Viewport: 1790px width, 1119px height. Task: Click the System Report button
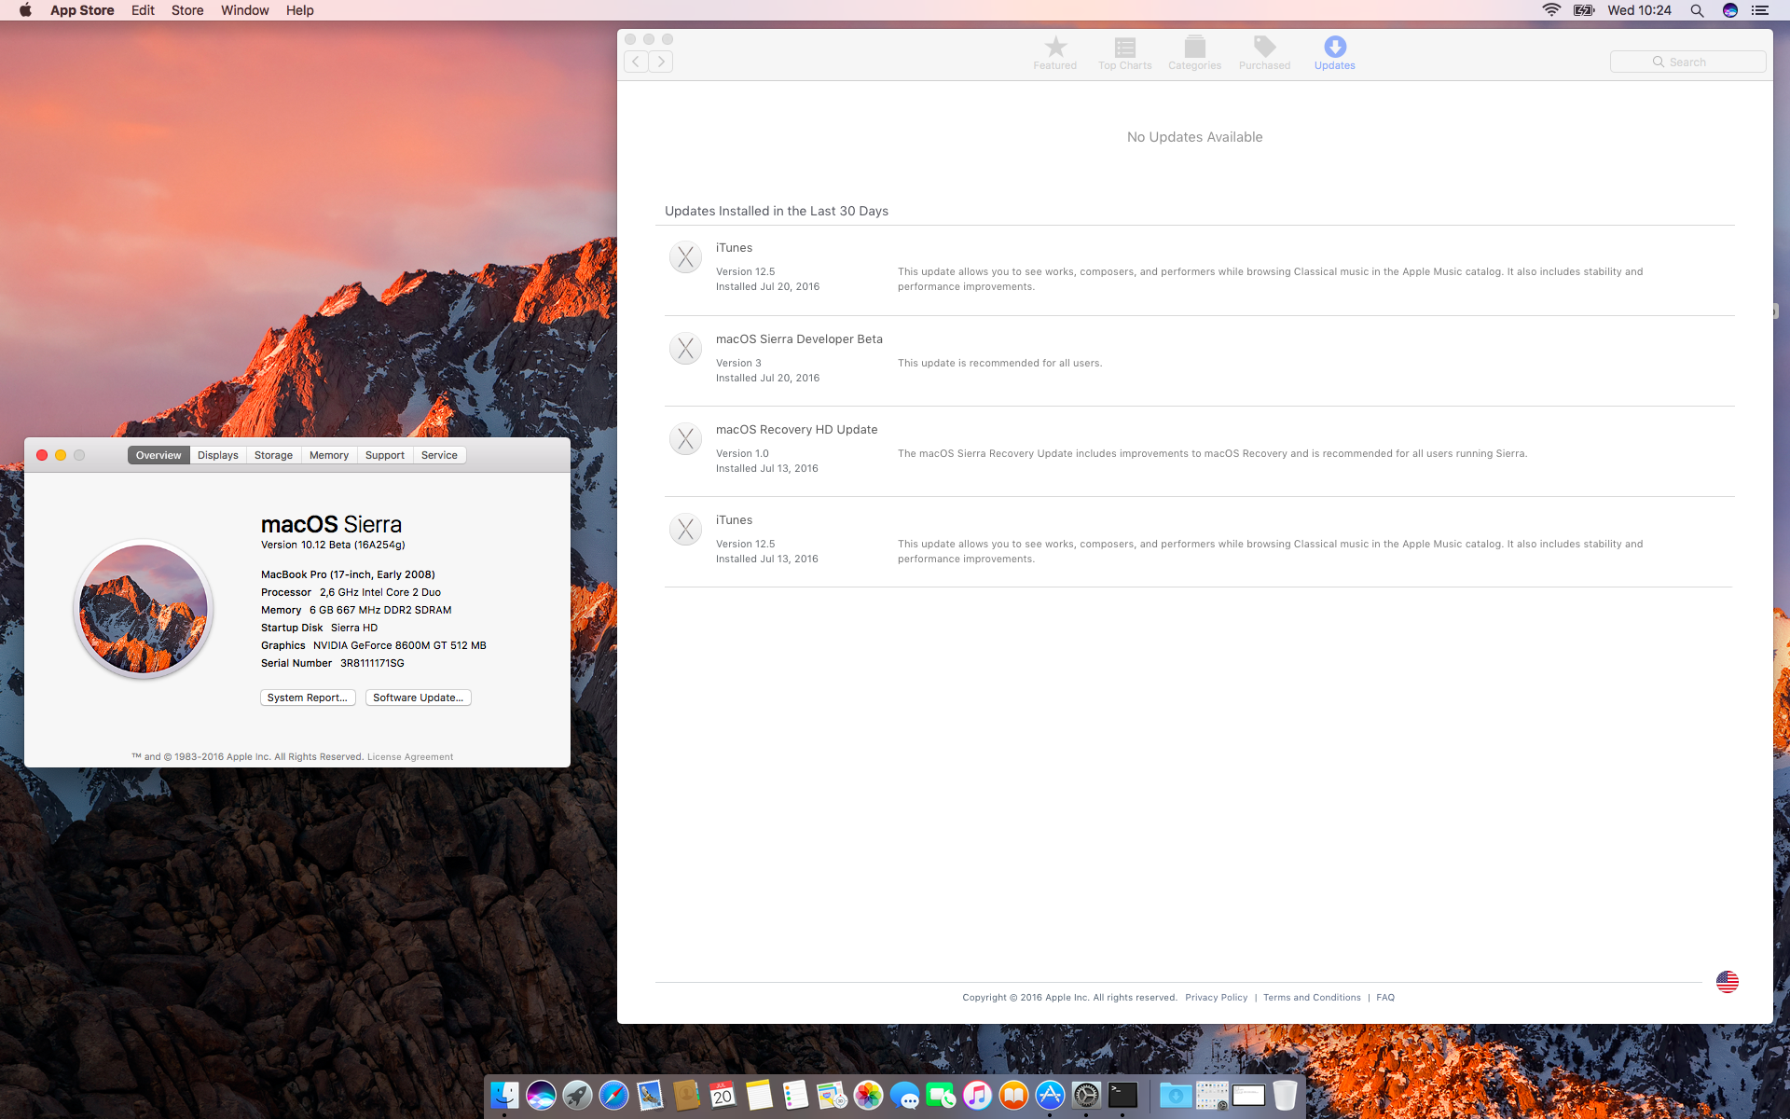(x=308, y=698)
